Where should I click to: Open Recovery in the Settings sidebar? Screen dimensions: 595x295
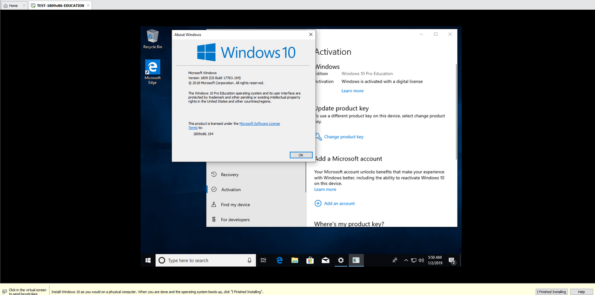click(x=256, y=174)
